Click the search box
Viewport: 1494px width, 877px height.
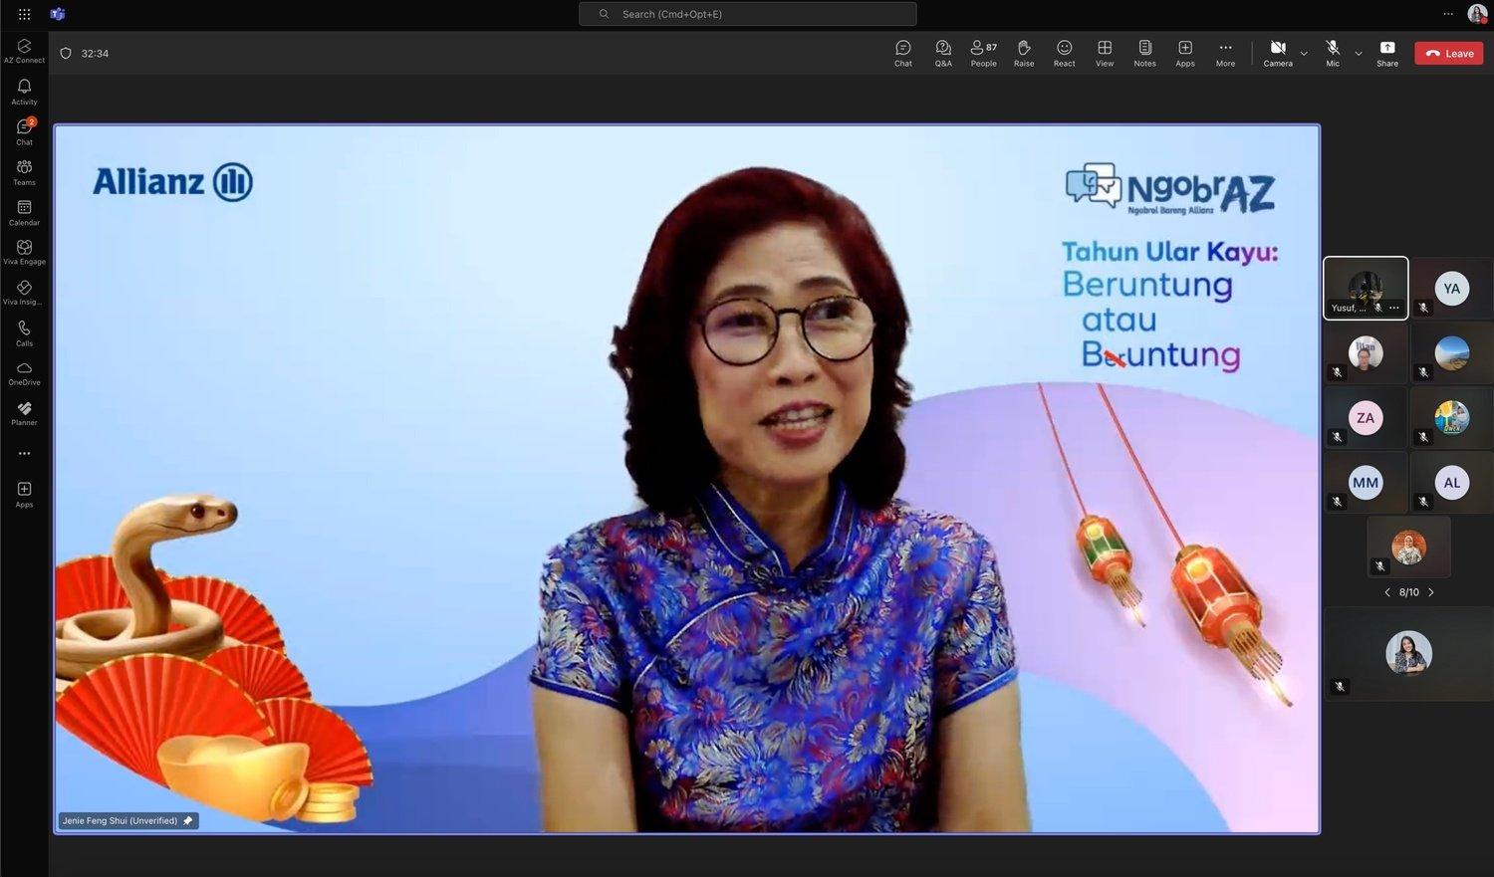tap(747, 14)
